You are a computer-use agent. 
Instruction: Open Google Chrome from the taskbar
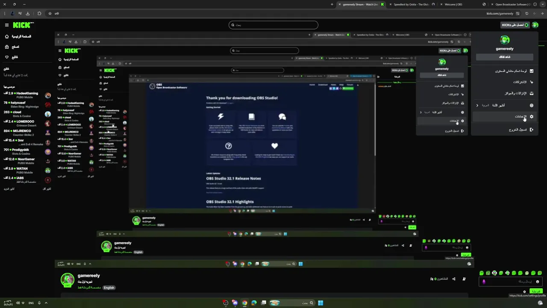(244, 303)
